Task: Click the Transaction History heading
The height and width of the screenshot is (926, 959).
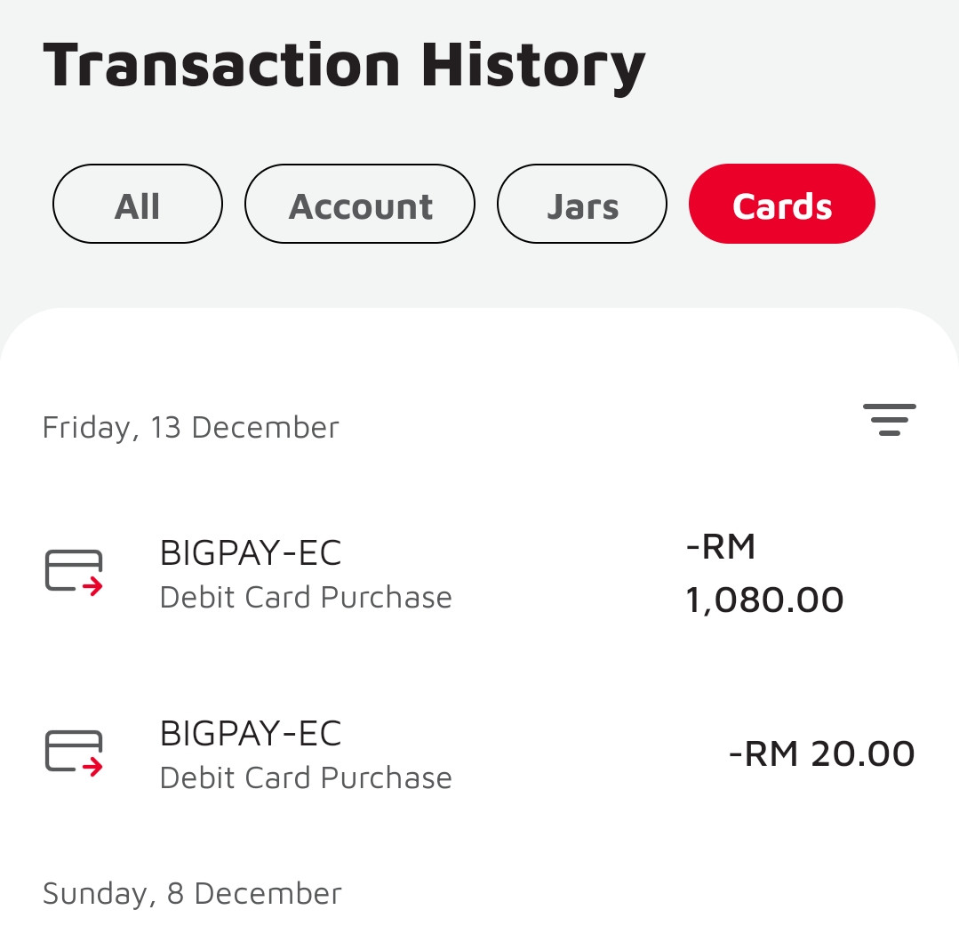Action: pyautogui.click(x=344, y=68)
